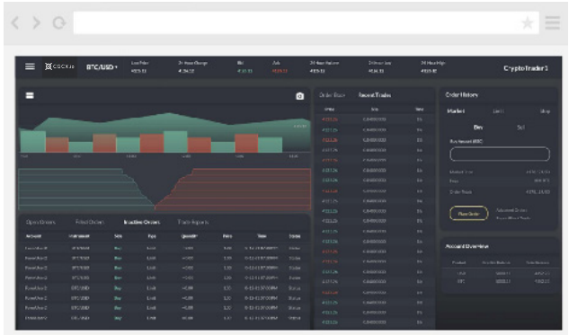Select the Recent Trades tab
569x335 pixels.
375,95
